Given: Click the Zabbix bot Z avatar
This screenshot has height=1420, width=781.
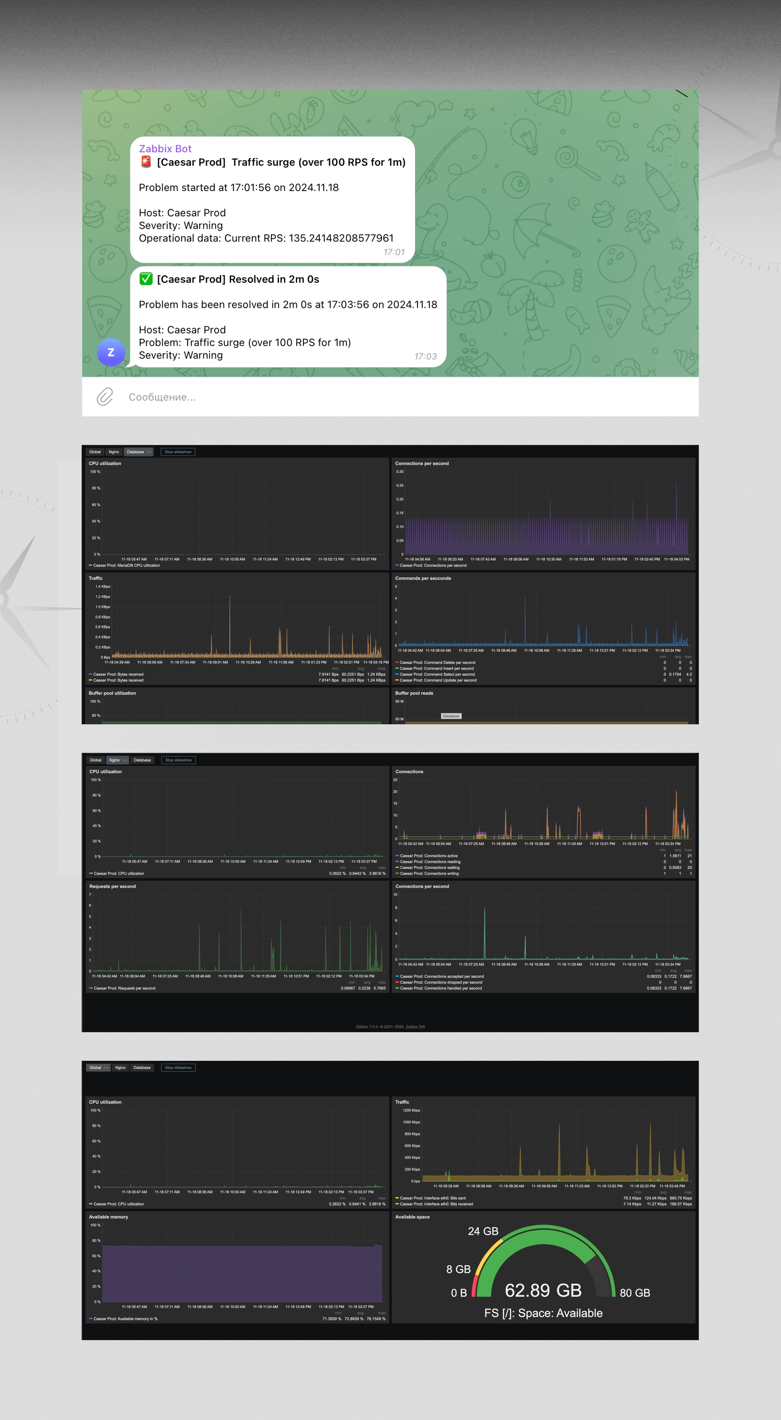Looking at the screenshot, I should click(111, 352).
